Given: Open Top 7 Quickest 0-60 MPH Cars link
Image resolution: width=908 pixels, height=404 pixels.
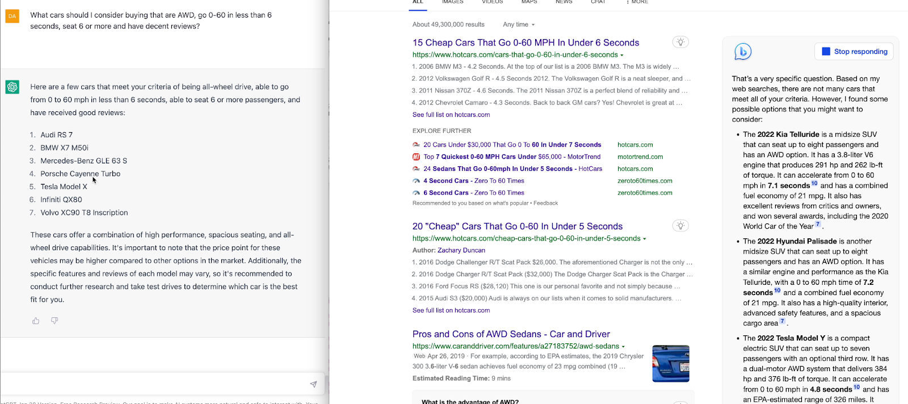Looking at the screenshot, I should 512,157.
